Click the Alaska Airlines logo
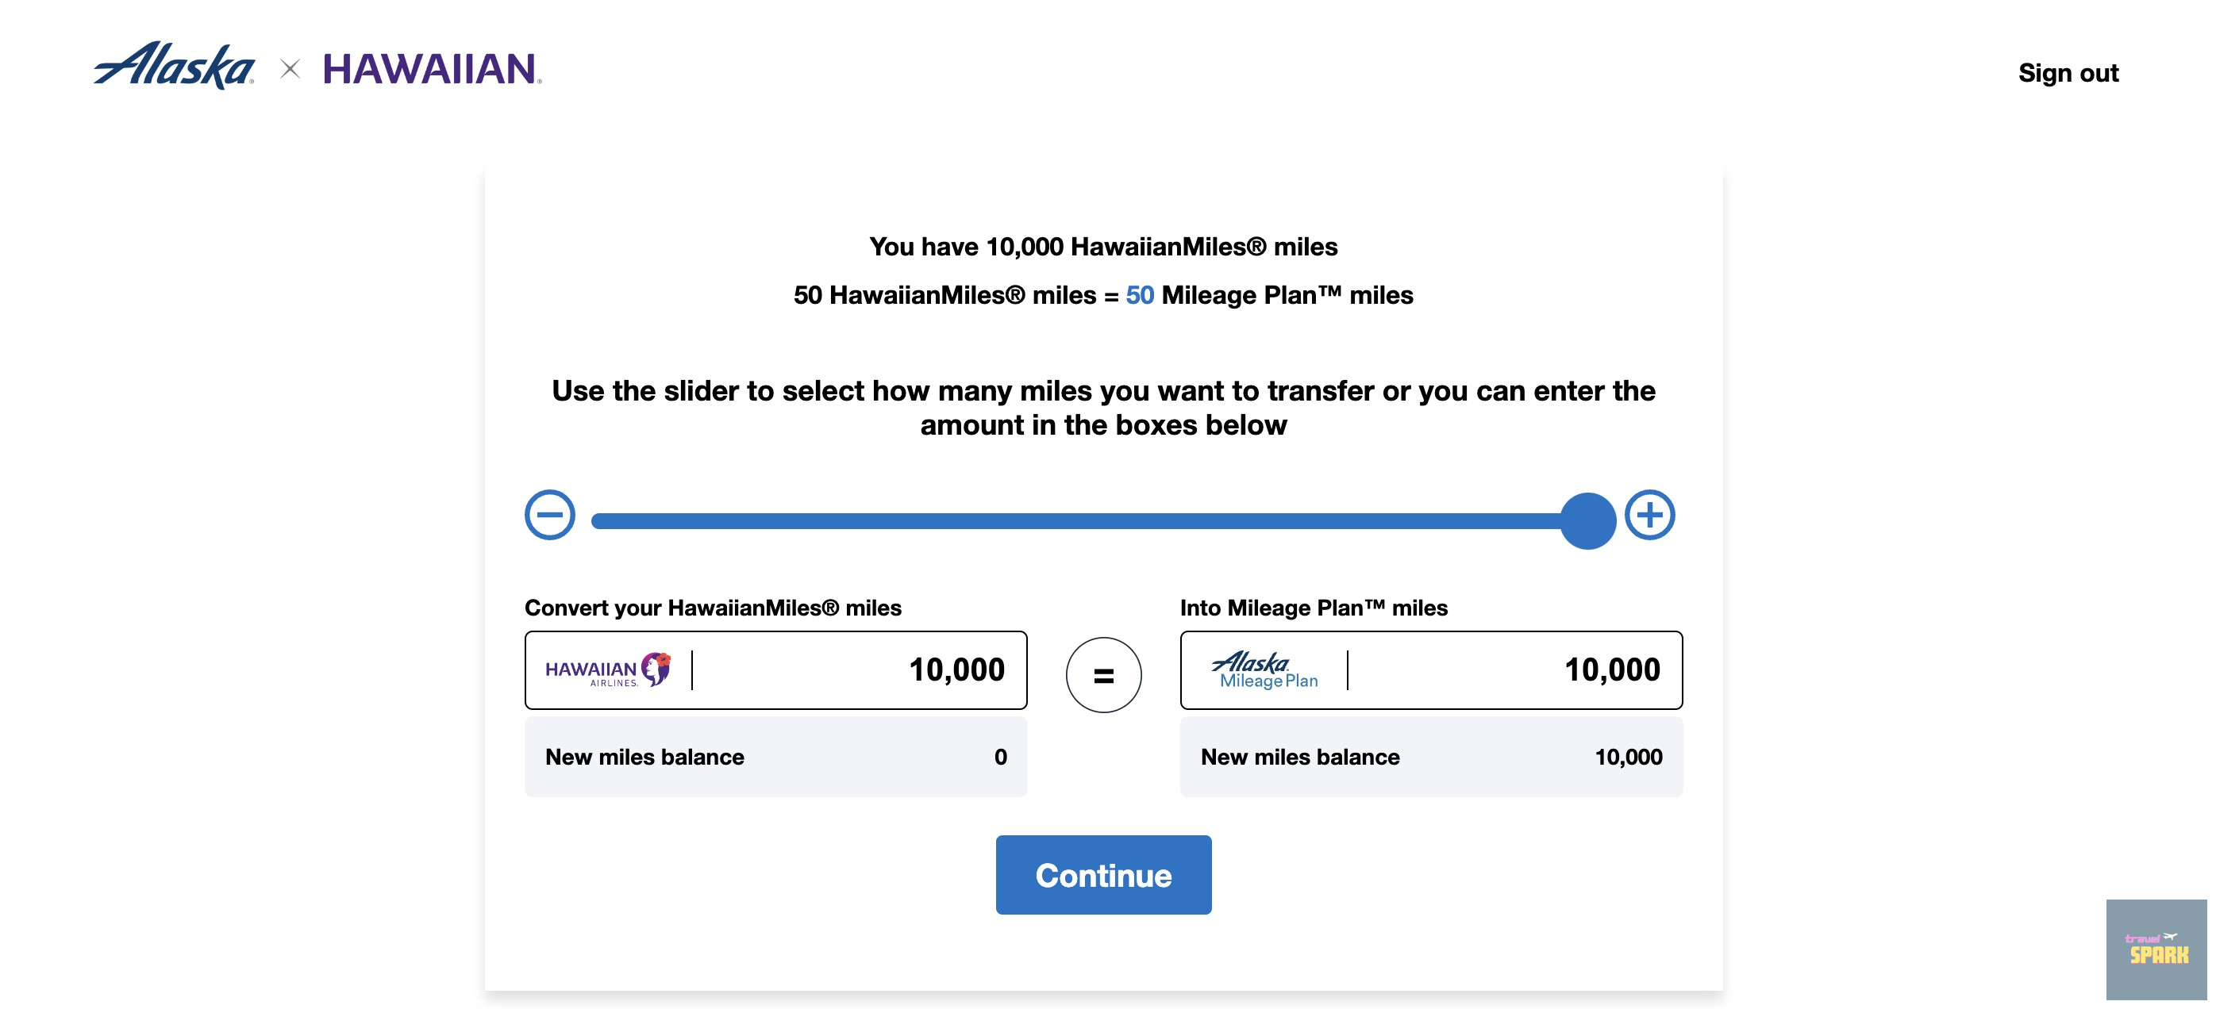 [174, 66]
